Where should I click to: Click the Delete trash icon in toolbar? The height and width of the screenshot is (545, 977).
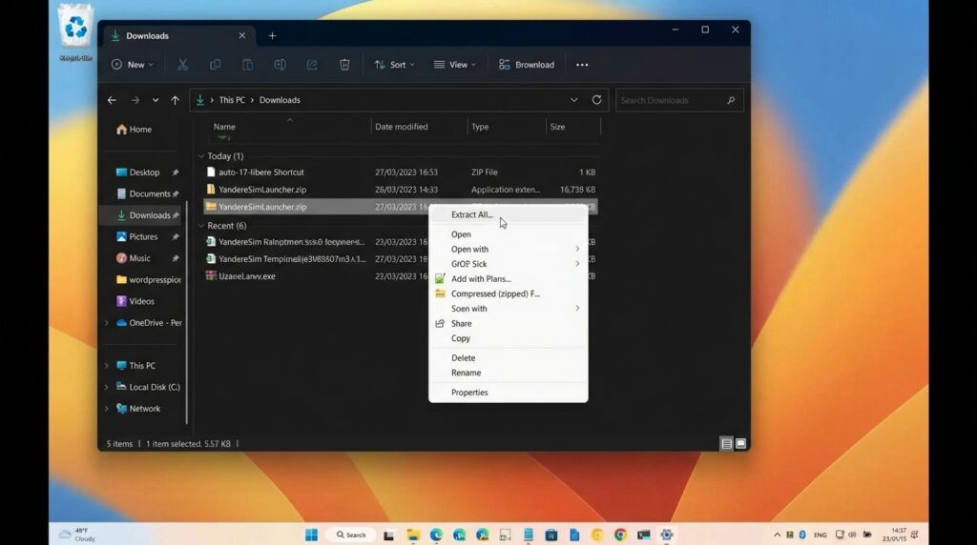tap(344, 65)
